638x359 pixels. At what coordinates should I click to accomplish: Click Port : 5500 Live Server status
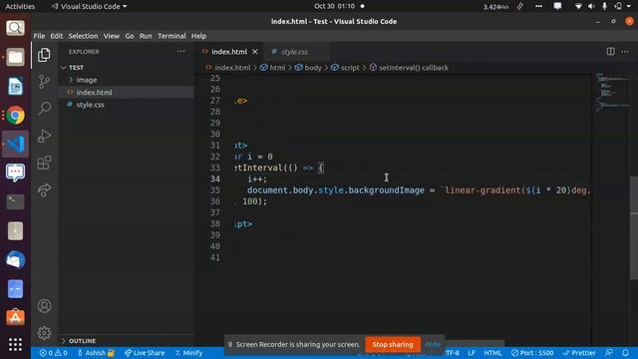point(532,353)
